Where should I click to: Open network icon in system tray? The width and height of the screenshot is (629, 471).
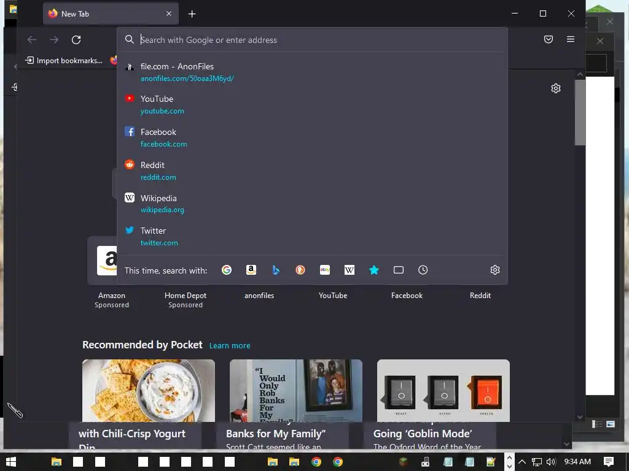coord(537,462)
